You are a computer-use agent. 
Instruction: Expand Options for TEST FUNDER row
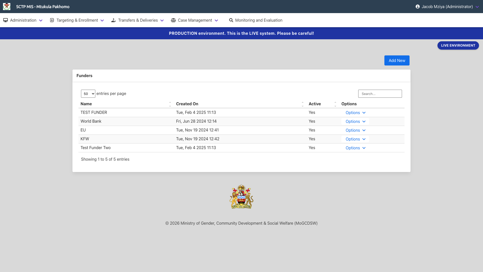click(355, 113)
